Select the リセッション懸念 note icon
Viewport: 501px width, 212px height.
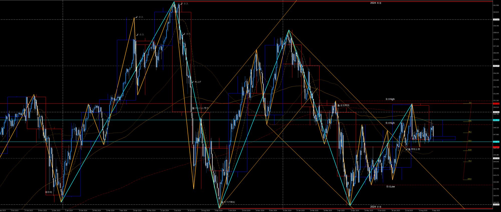[193, 108]
